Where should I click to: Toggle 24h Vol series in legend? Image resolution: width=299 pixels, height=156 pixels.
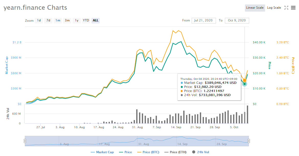click(x=201, y=152)
